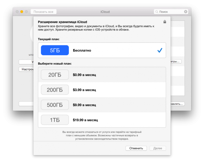Screen dimensions: 204x160
Task: Click the Далее button
Action: (158, 148)
